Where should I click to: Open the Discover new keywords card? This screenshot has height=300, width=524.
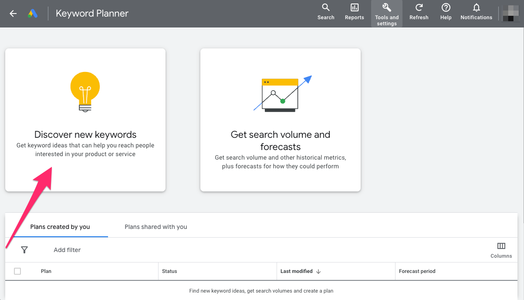click(85, 120)
